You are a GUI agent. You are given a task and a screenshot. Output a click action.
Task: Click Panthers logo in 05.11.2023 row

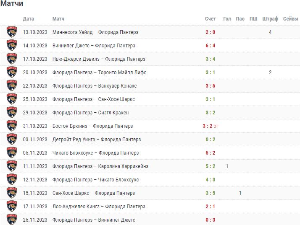pos(12,153)
